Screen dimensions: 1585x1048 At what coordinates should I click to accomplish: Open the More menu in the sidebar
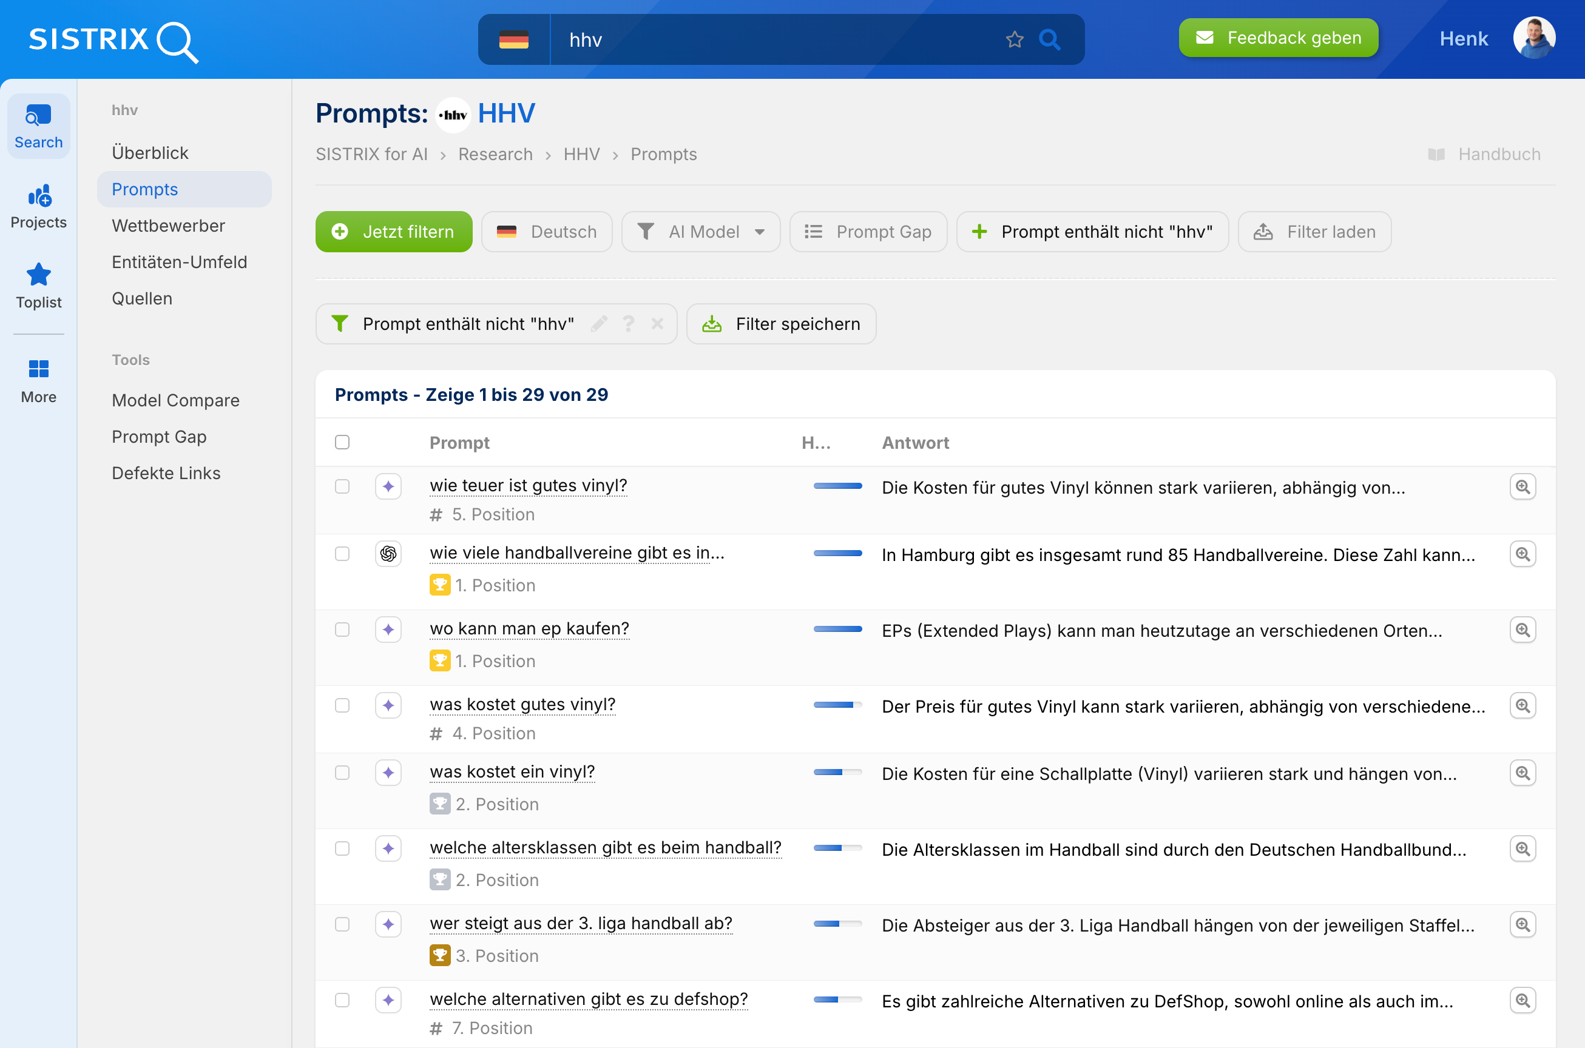click(38, 368)
